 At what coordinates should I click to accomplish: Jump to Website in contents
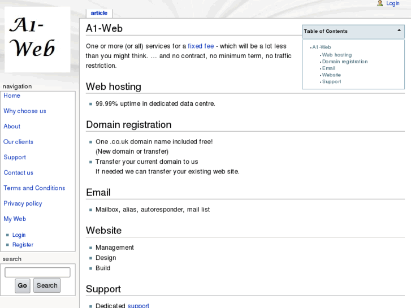click(331, 75)
